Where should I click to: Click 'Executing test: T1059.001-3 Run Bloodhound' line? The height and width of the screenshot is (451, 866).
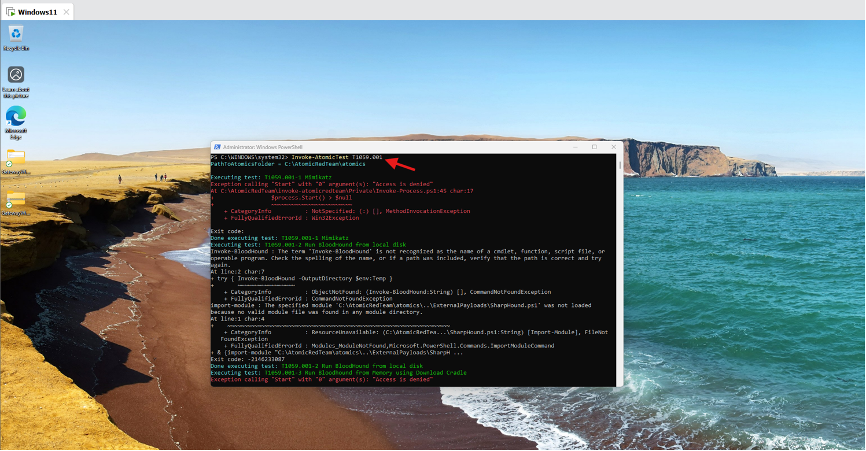338,373
